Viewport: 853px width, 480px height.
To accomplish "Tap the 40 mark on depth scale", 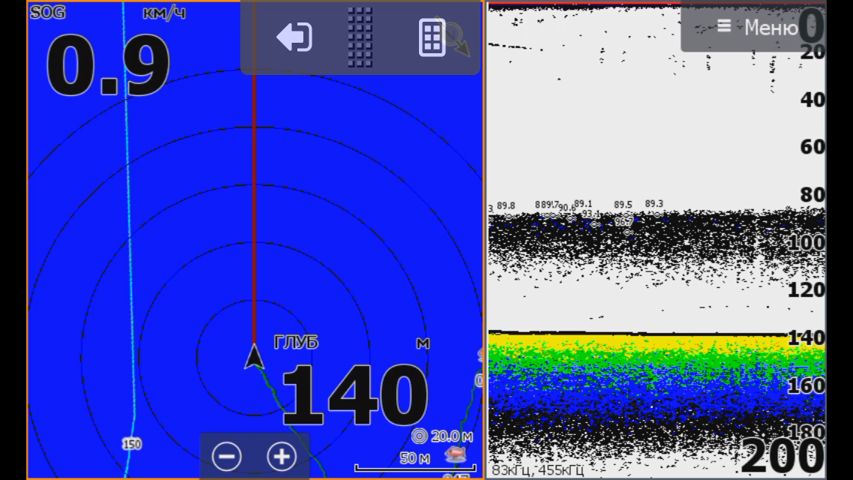I will [x=812, y=100].
